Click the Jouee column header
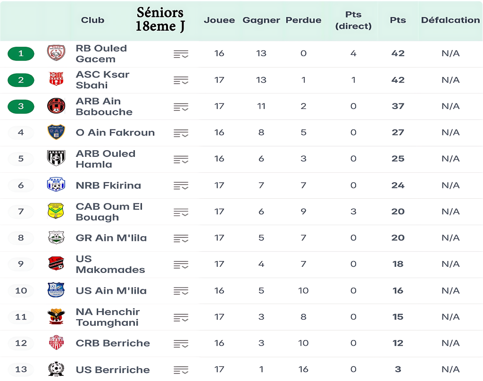This screenshot has width=483, height=381. [x=219, y=20]
